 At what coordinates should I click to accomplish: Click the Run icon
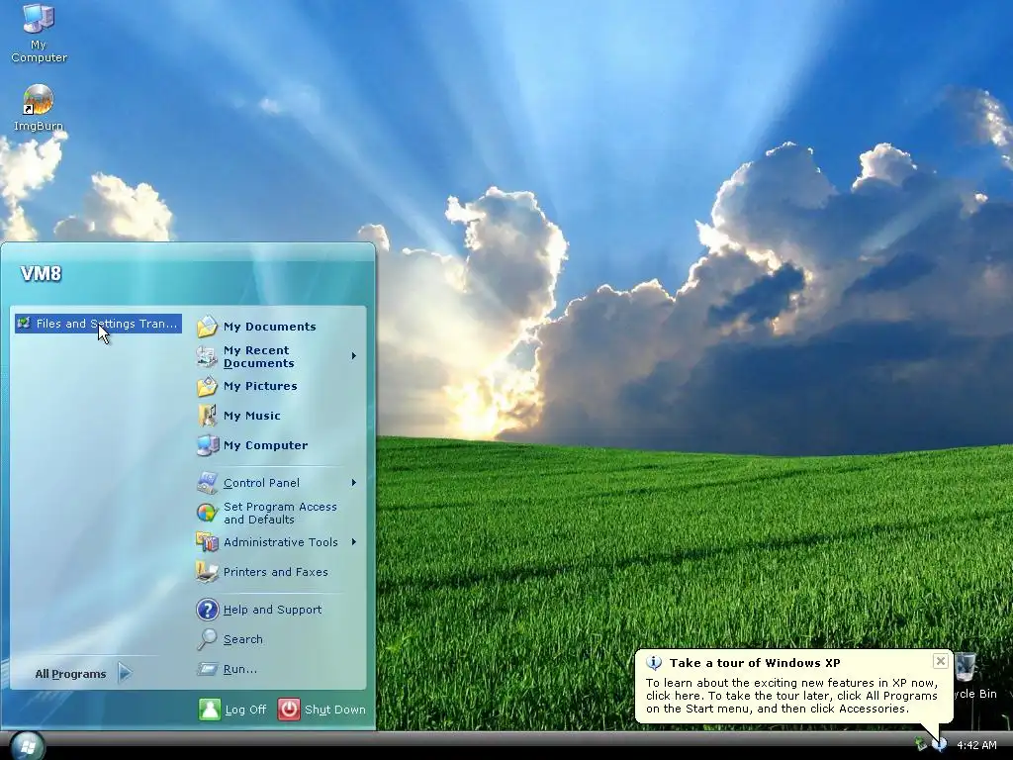[x=207, y=669]
